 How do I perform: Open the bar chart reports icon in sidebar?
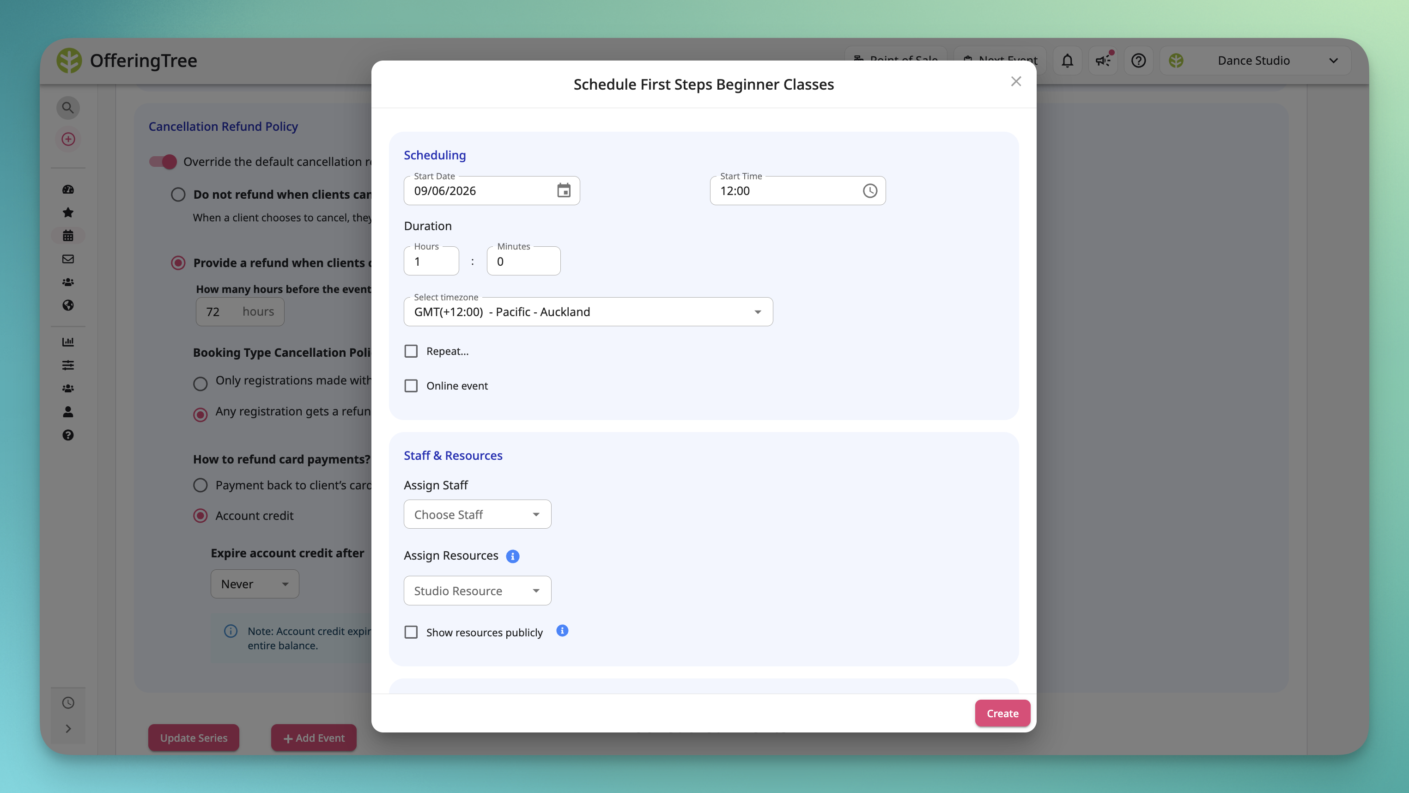68,342
